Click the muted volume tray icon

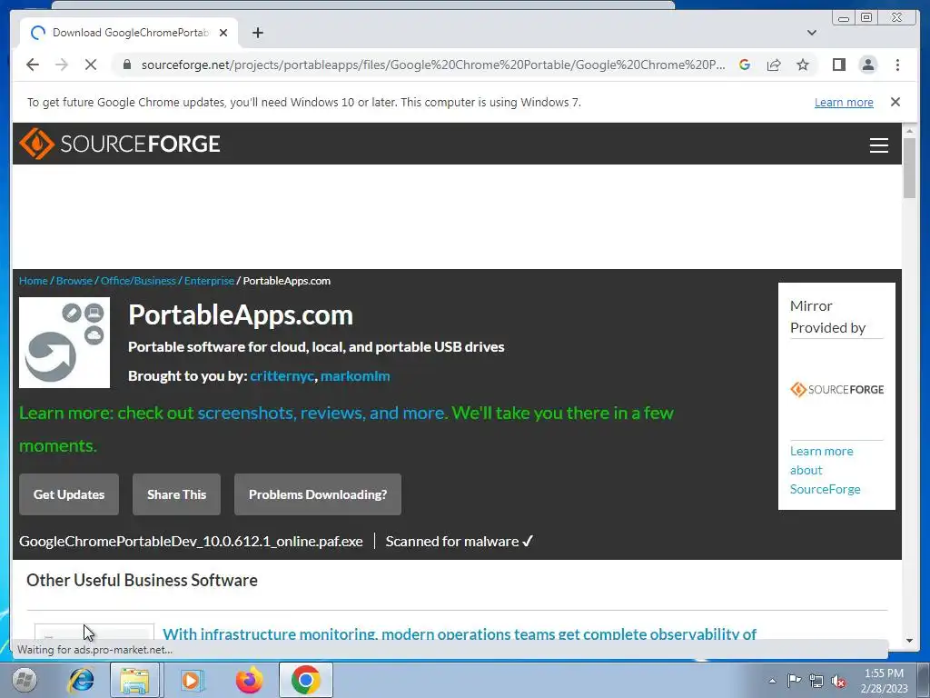pos(838,681)
